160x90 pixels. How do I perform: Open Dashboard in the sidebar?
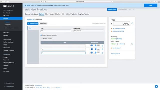click(7, 13)
